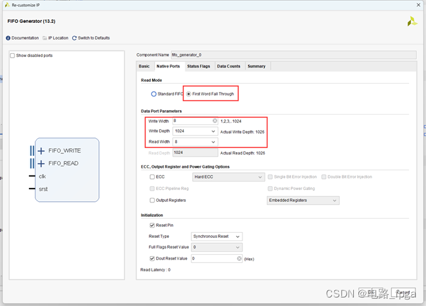Select First Word Fall Through mode

click(x=189, y=94)
